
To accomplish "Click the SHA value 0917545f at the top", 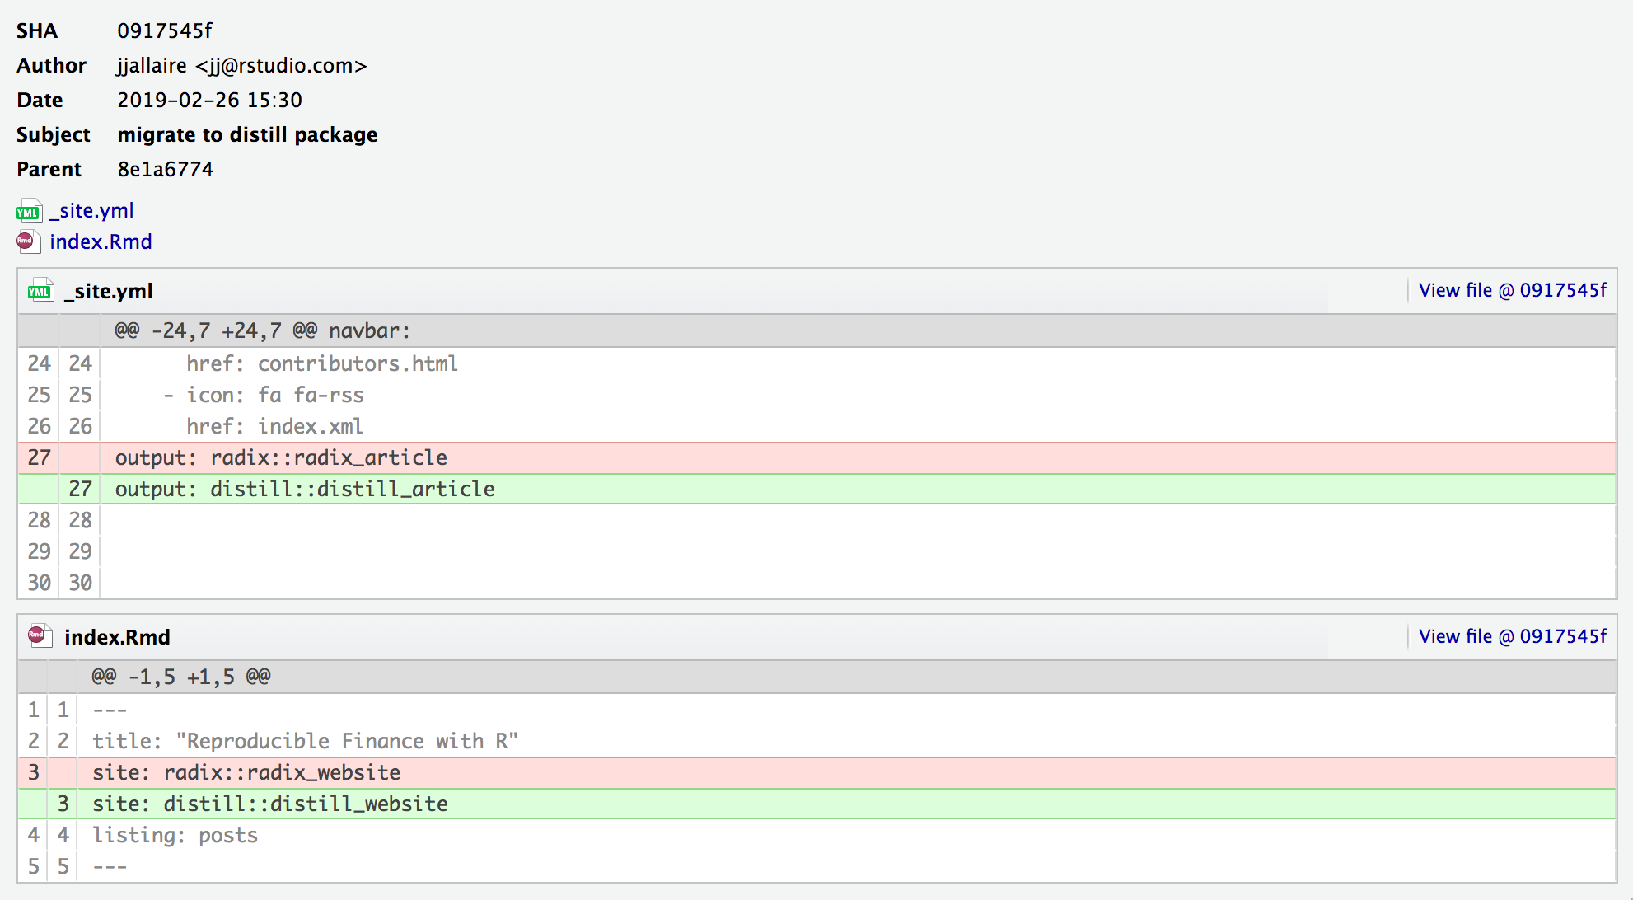I will click(x=165, y=30).
